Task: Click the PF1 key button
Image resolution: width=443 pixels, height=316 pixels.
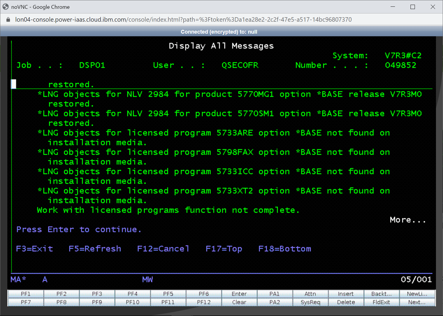Action: [x=26, y=294]
